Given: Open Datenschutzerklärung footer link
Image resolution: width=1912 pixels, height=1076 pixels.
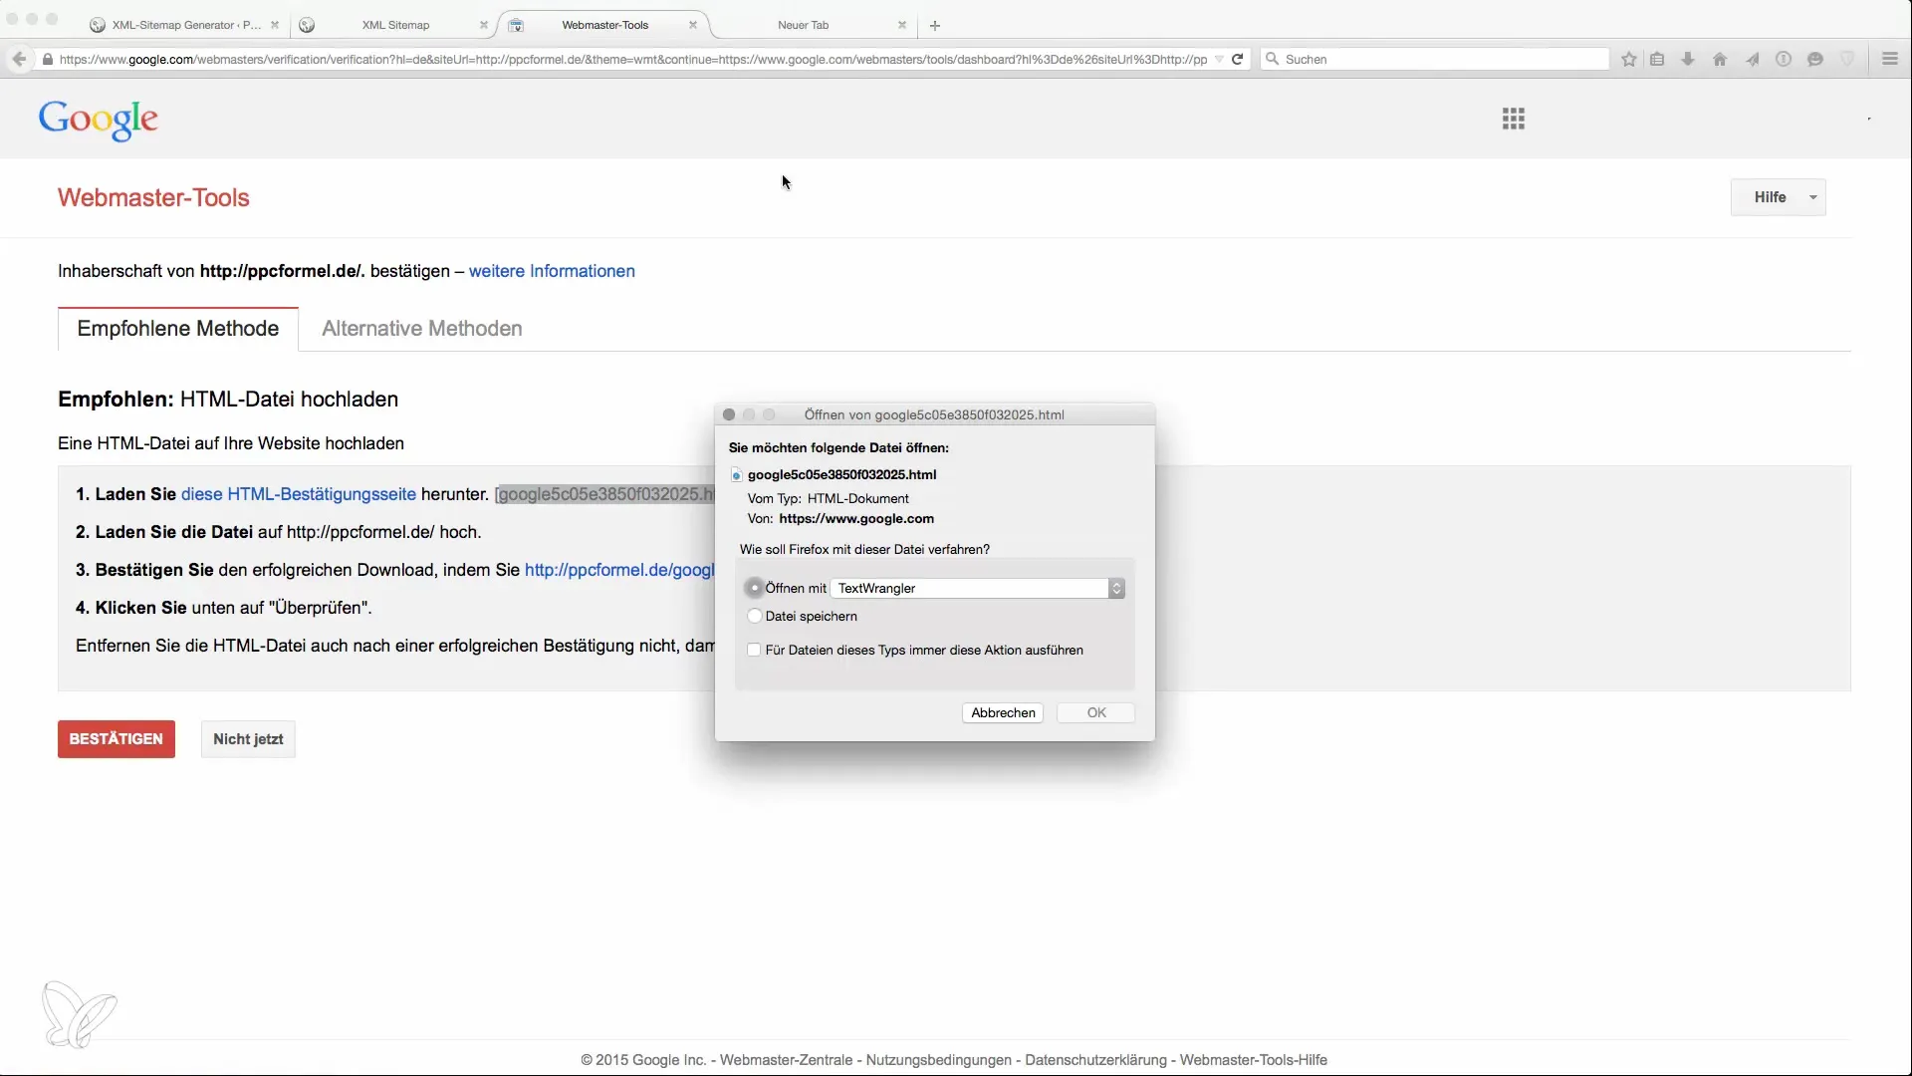Looking at the screenshot, I should (x=1095, y=1060).
